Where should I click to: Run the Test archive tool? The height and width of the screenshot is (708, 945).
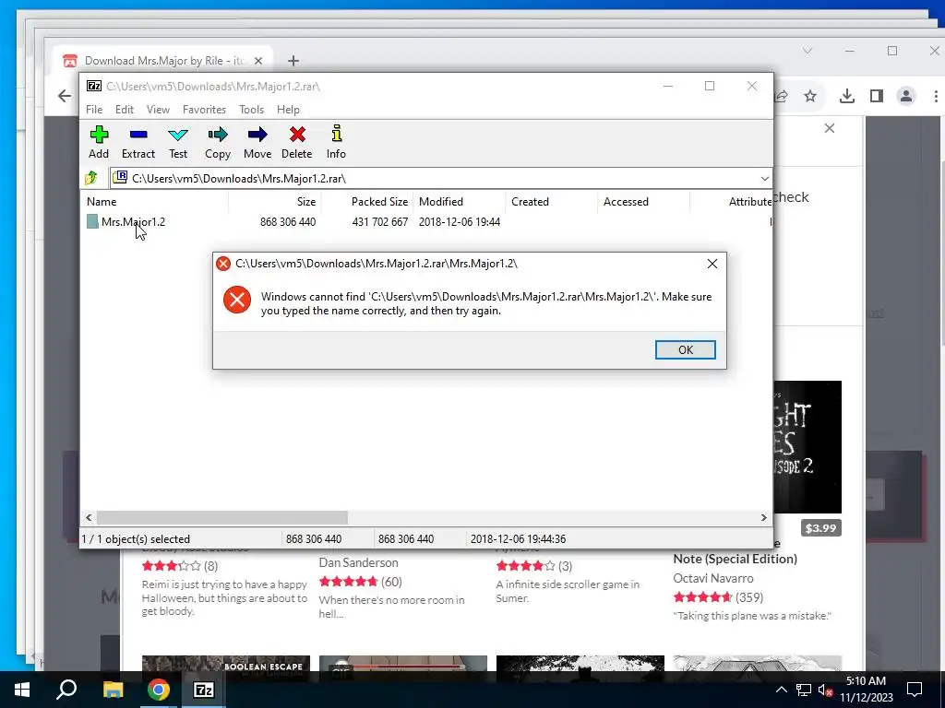click(178, 142)
